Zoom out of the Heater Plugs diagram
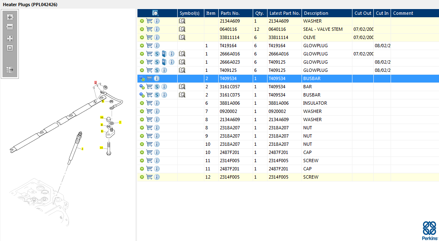This screenshot has width=439, height=241. 10,27
